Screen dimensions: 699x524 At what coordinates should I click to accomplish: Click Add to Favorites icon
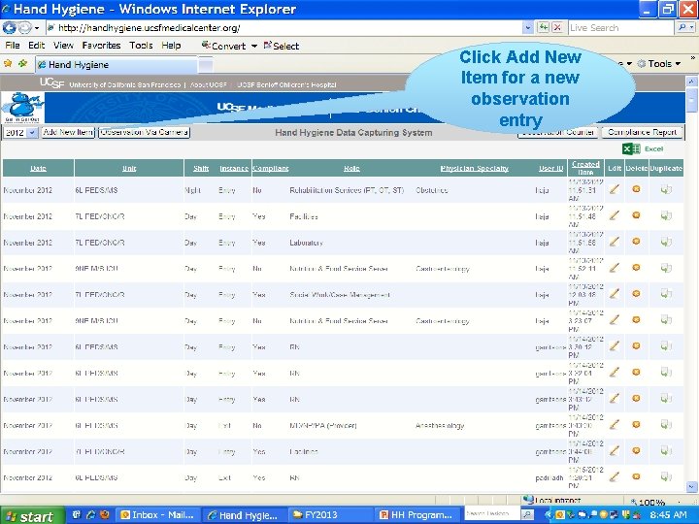coord(22,64)
